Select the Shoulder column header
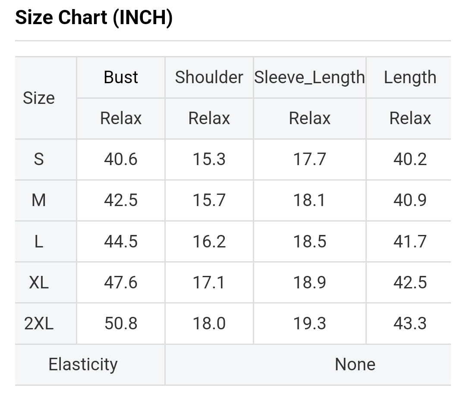The height and width of the screenshot is (394, 466). pyautogui.click(x=209, y=78)
